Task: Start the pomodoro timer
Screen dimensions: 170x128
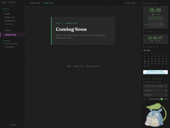Action: coord(151,18)
